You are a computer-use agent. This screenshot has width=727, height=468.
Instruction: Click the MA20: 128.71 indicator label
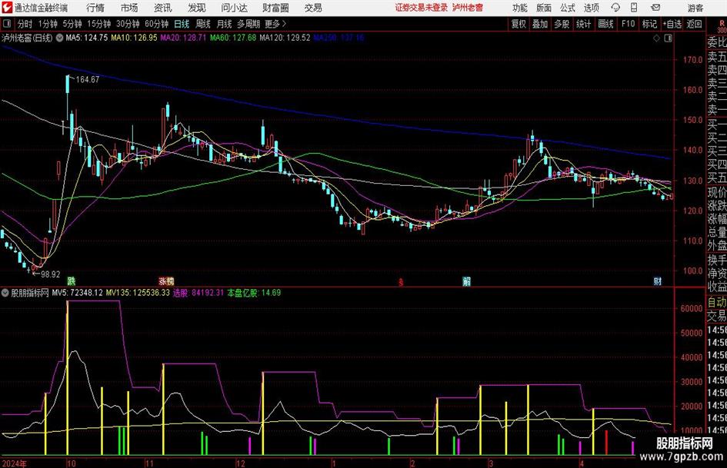[183, 38]
